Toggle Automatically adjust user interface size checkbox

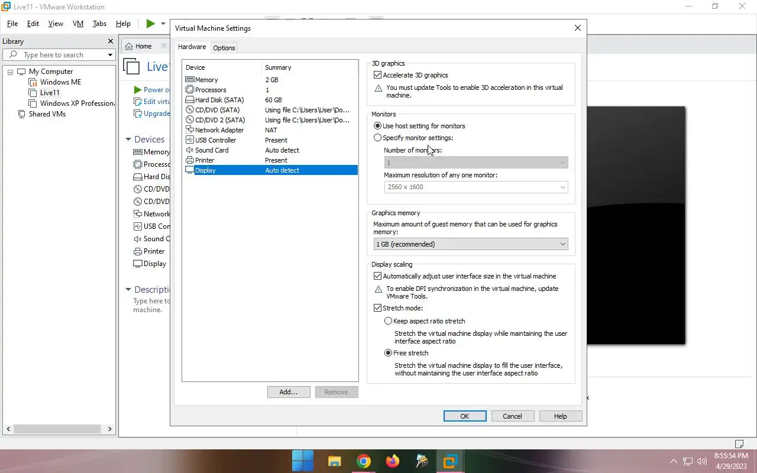[377, 276]
